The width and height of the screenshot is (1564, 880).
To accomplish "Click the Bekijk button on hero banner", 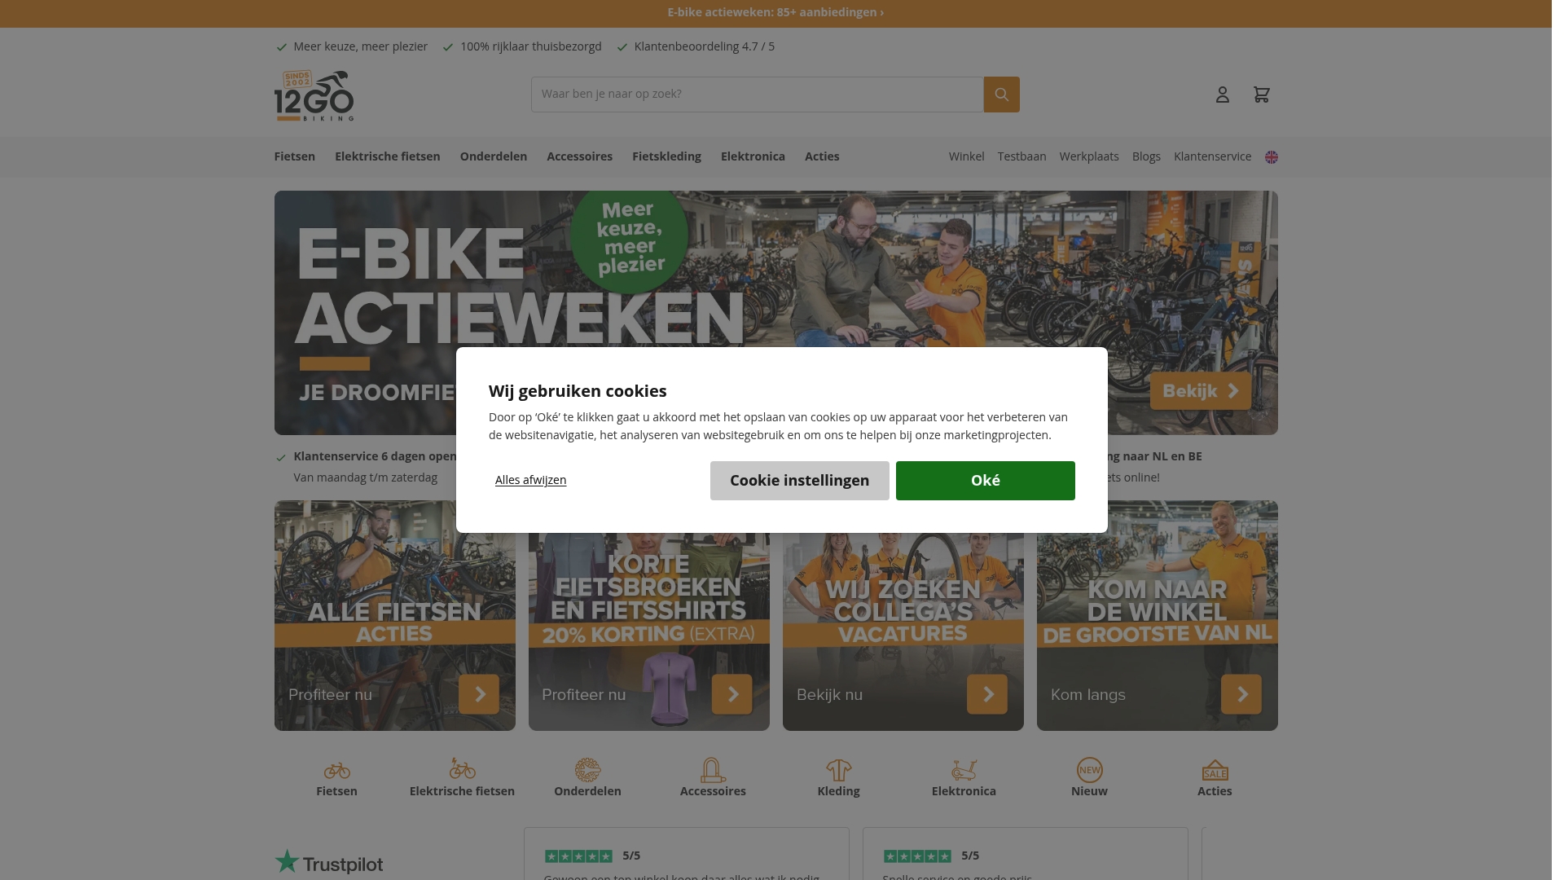I will [x=1200, y=391].
